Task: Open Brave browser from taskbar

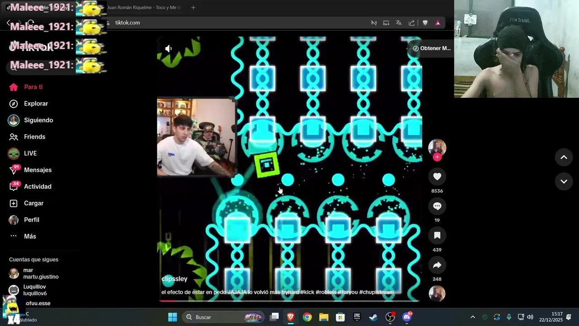Action: click(x=290, y=317)
